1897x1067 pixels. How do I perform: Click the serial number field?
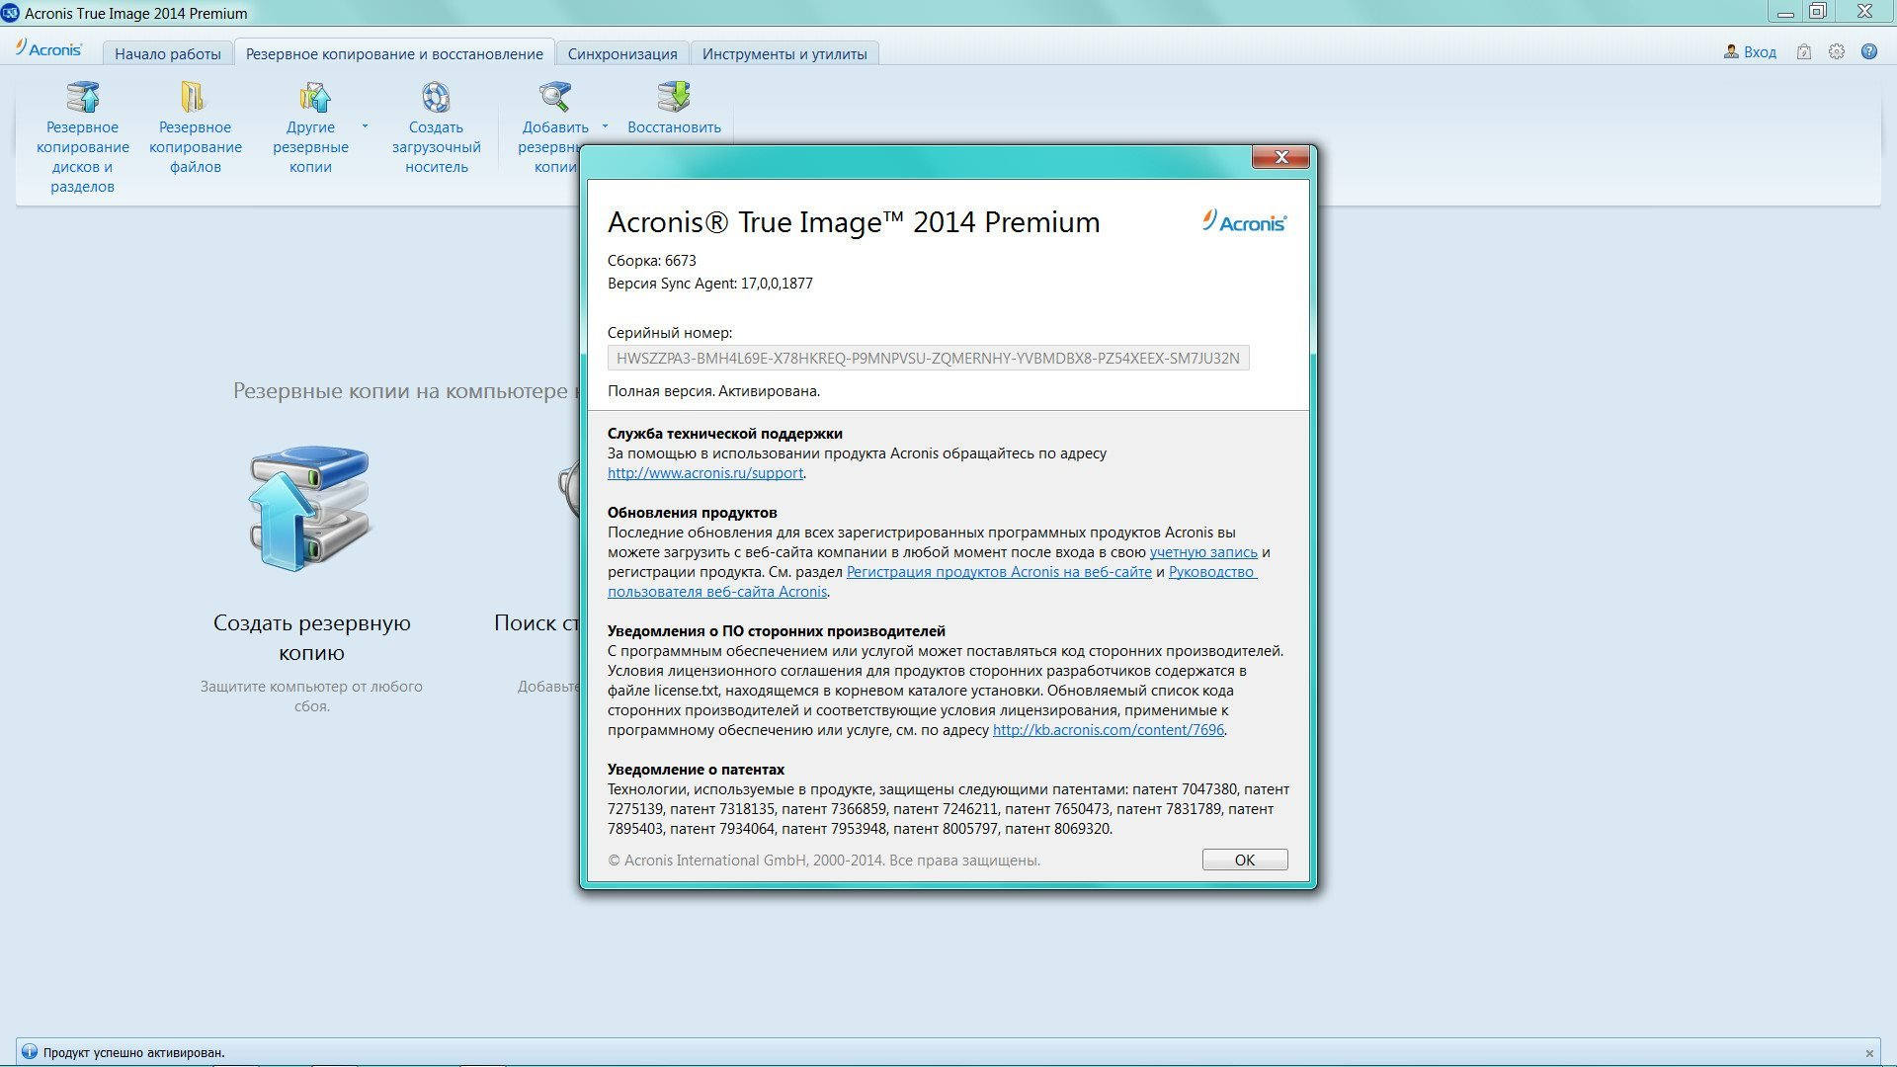pos(929,358)
